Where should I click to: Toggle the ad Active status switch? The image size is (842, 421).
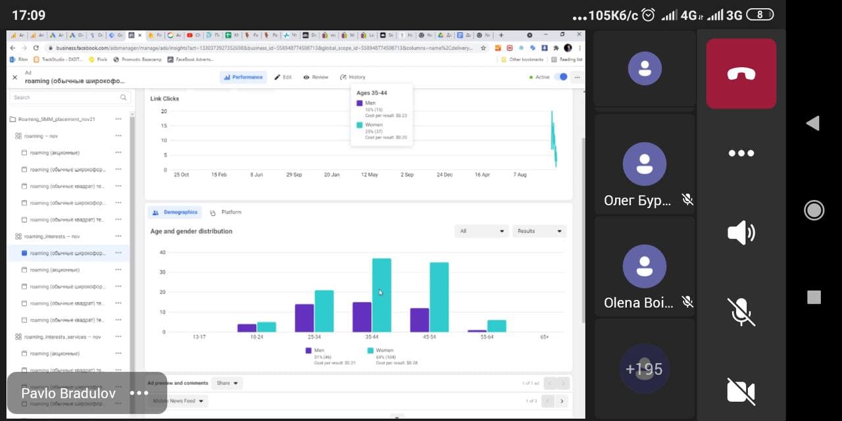pyautogui.click(x=561, y=77)
